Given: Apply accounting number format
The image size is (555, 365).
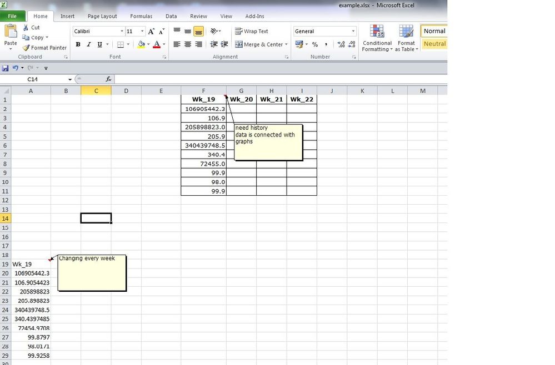Looking at the screenshot, I should (x=299, y=44).
